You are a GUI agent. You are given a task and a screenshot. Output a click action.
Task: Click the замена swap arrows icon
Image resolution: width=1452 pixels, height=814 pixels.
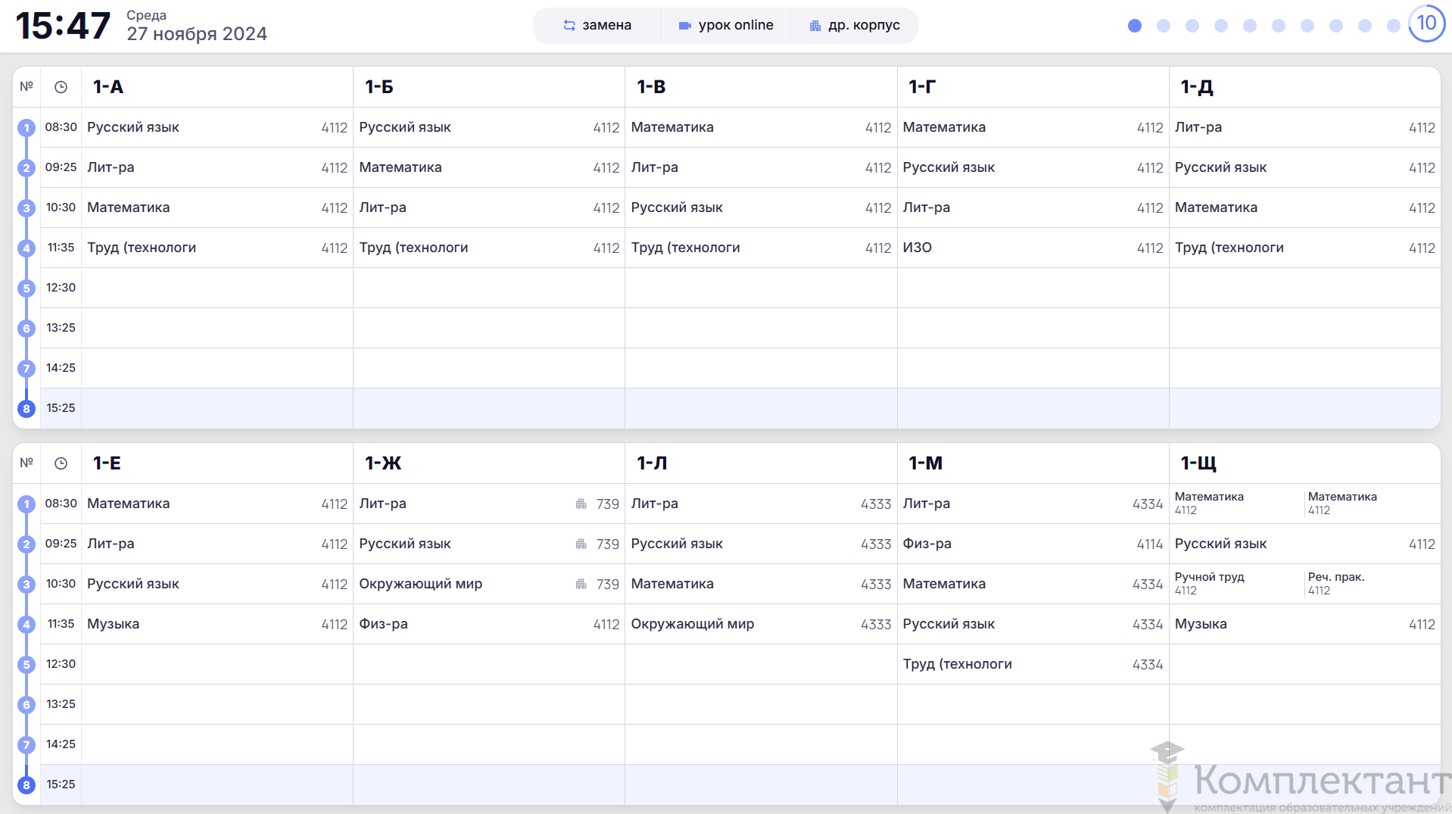(569, 26)
